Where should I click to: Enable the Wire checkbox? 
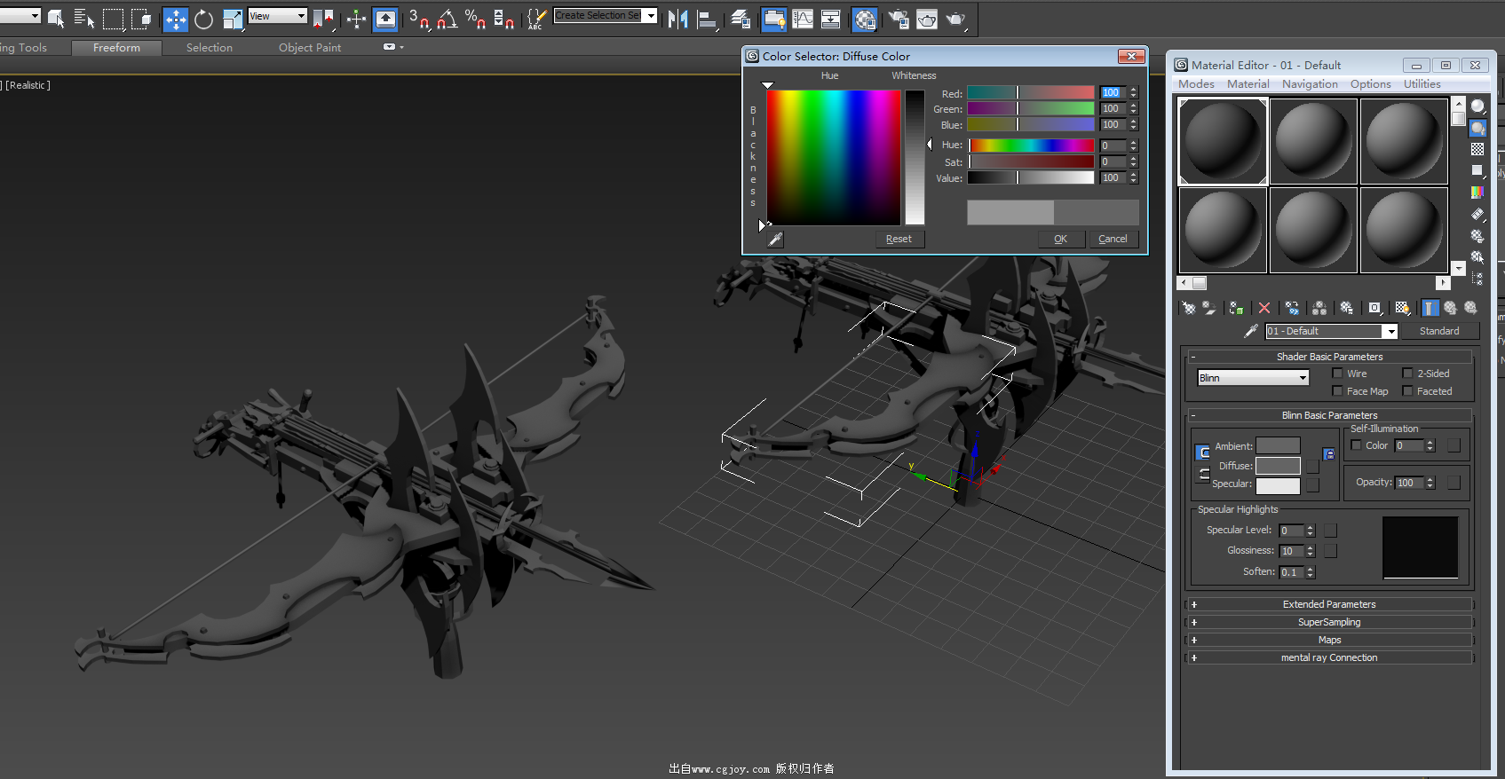1337,374
